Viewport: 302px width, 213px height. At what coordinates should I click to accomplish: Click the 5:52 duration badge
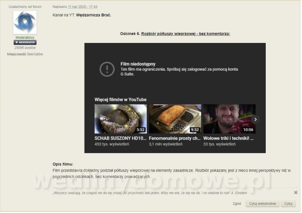point(140,130)
